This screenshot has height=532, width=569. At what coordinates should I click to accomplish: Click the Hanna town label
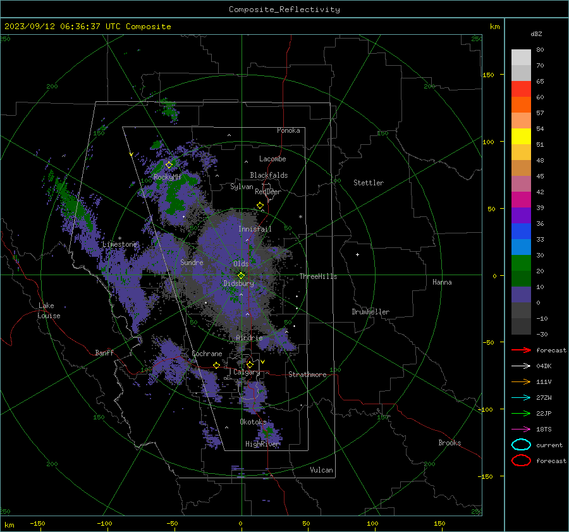click(x=442, y=282)
